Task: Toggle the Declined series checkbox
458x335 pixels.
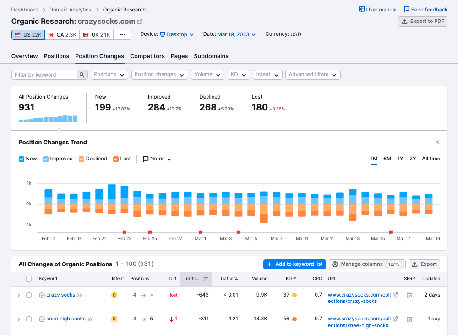Action: tap(82, 159)
